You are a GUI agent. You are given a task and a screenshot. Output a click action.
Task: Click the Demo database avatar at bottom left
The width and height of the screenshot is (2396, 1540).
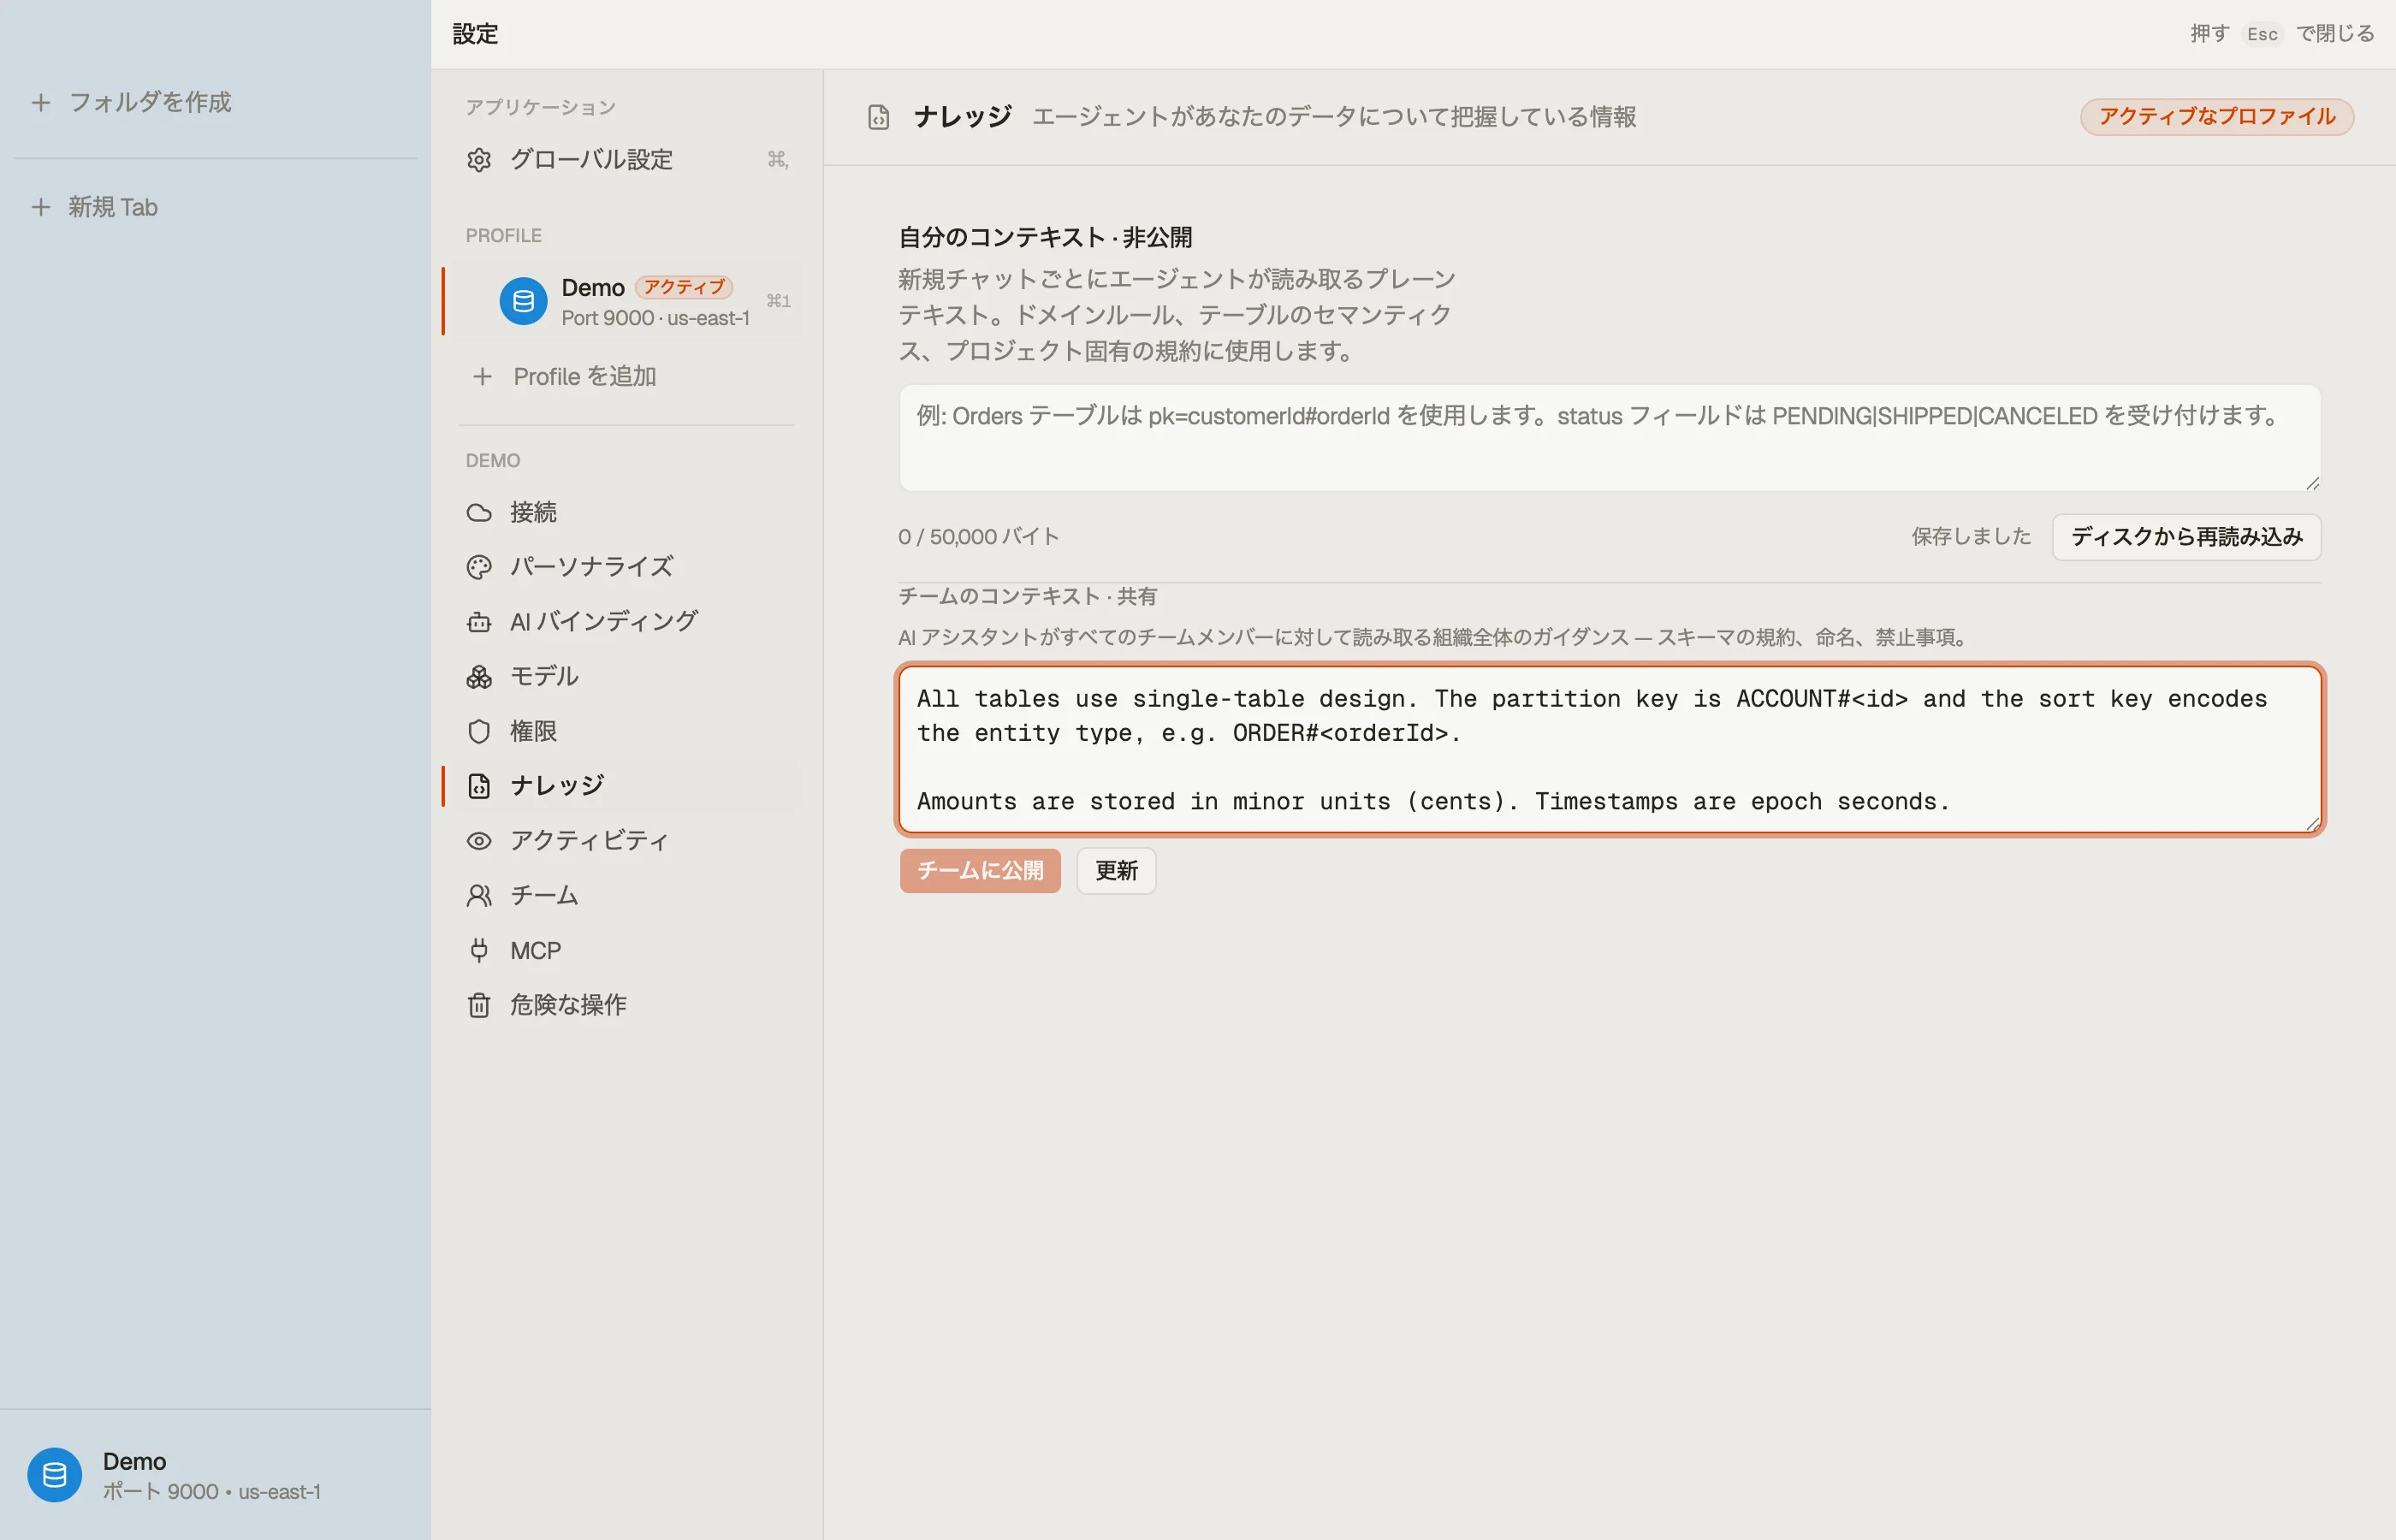(x=54, y=1475)
